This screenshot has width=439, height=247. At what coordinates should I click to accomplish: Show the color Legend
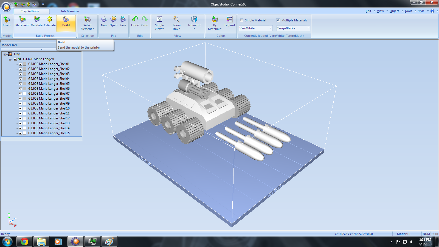[230, 22]
